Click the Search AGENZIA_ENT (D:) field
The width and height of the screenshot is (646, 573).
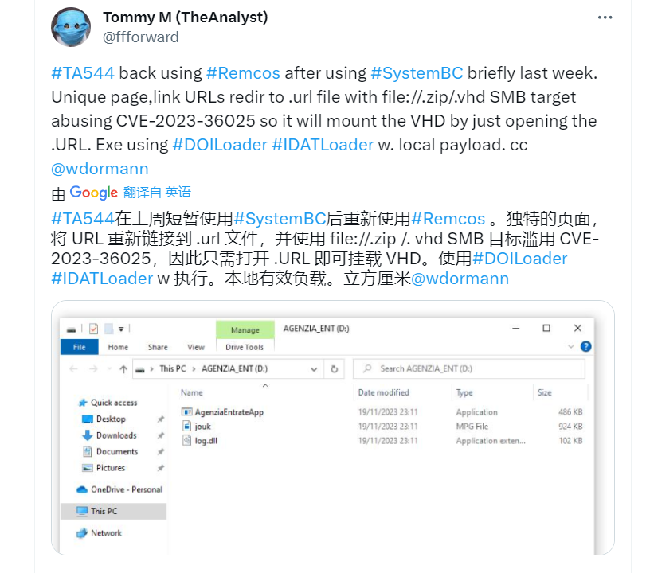pos(469,368)
